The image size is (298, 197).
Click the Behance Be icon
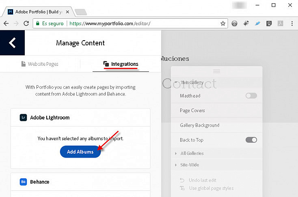coord(23,182)
